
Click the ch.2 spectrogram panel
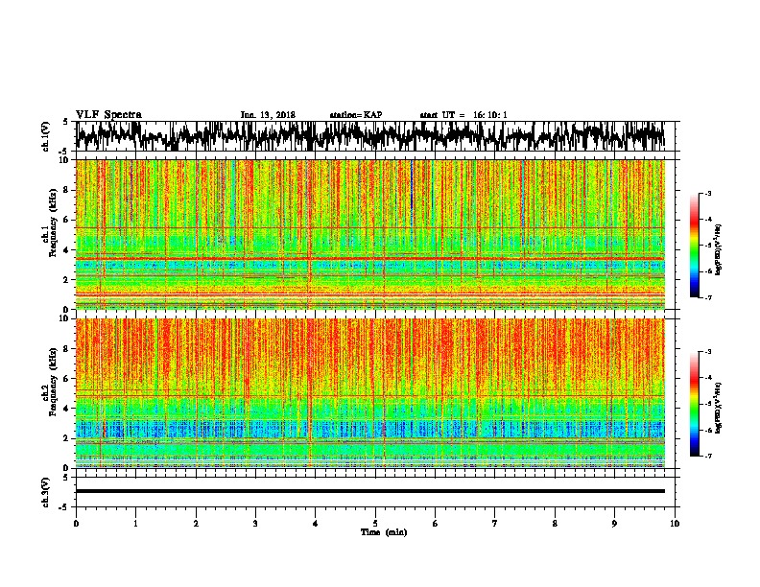point(370,393)
